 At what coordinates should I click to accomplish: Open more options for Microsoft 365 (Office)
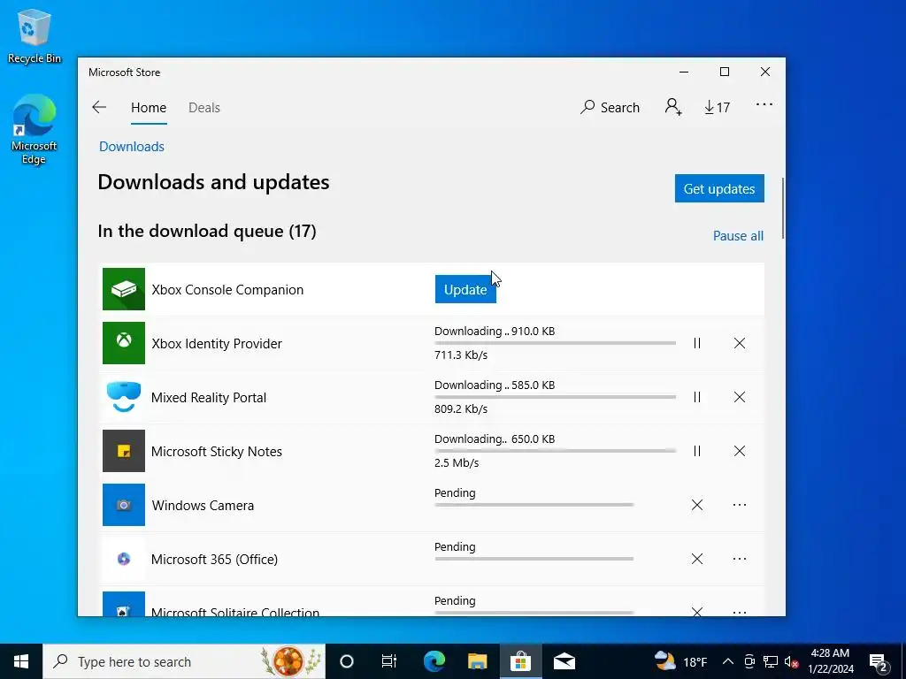pos(739,559)
